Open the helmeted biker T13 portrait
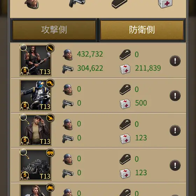Image resolution: width=196 pixels, height=196 pixels. 35,95
